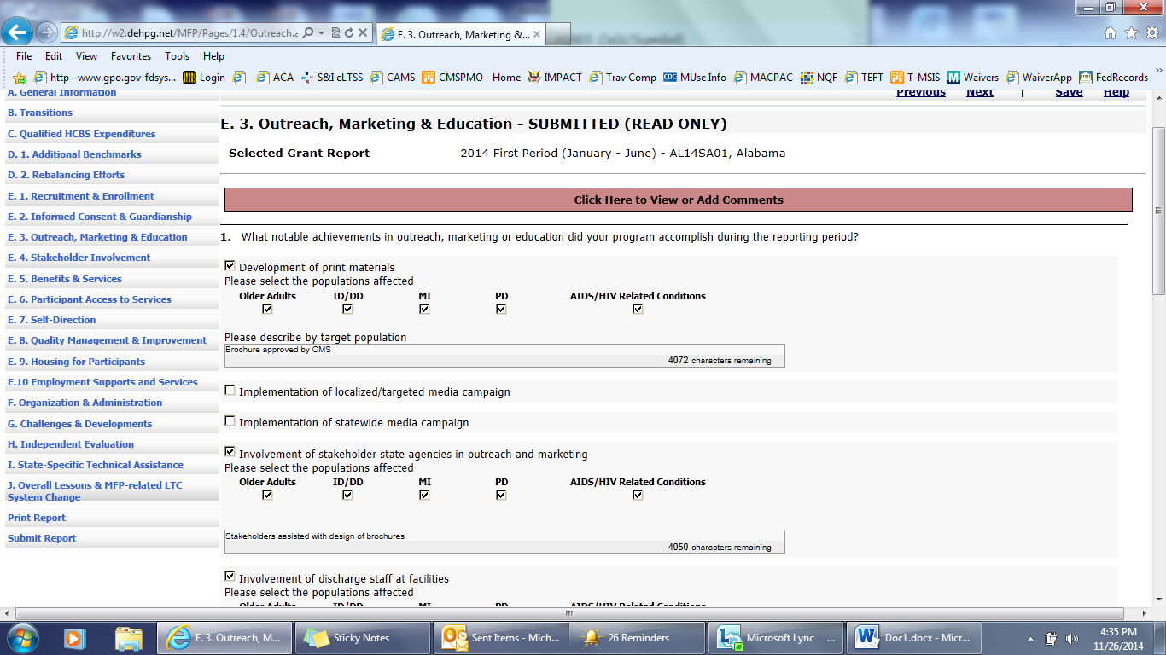Open the T-MSIS bookmark
The height and width of the screenshot is (655, 1166).
pyautogui.click(x=915, y=78)
